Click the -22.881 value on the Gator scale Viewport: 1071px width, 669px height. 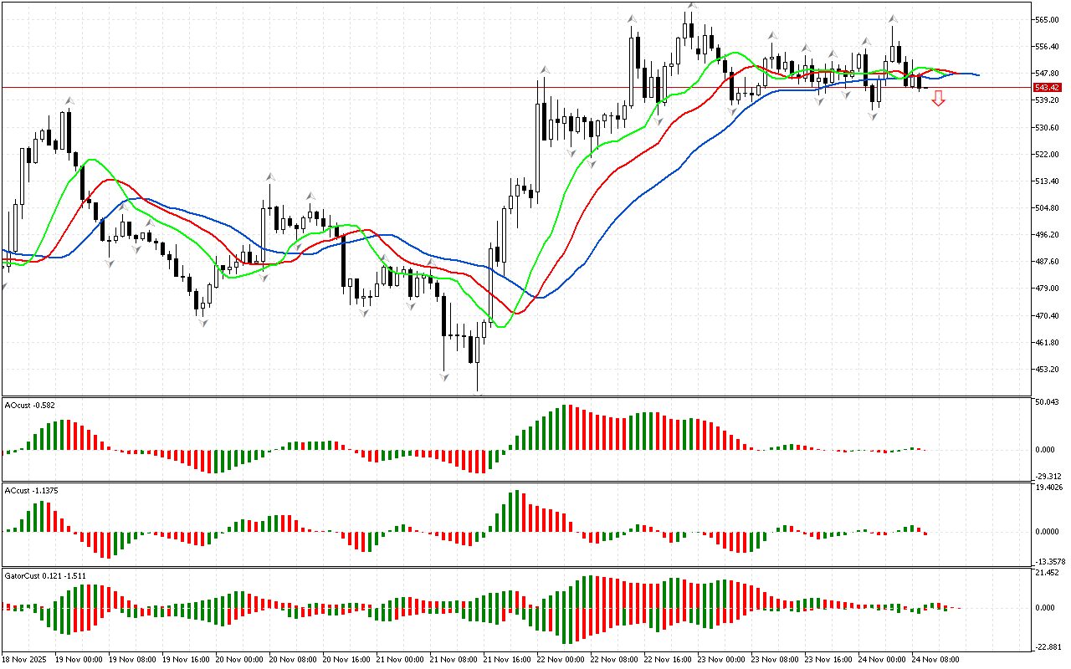pos(1048,646)
